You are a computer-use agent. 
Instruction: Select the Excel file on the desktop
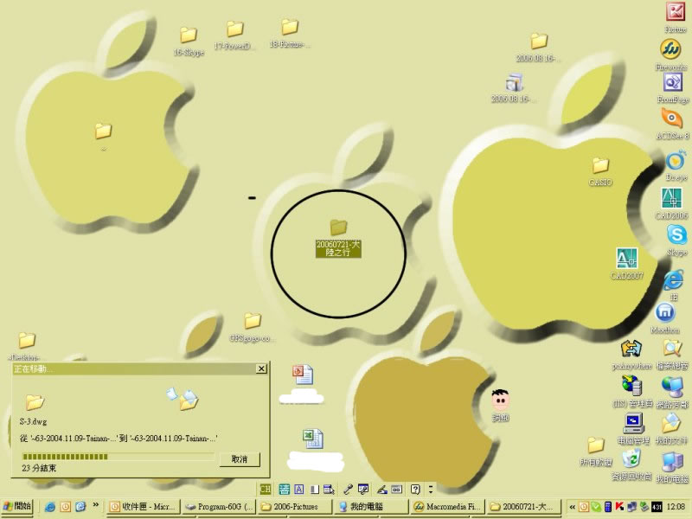coord(313,439)
